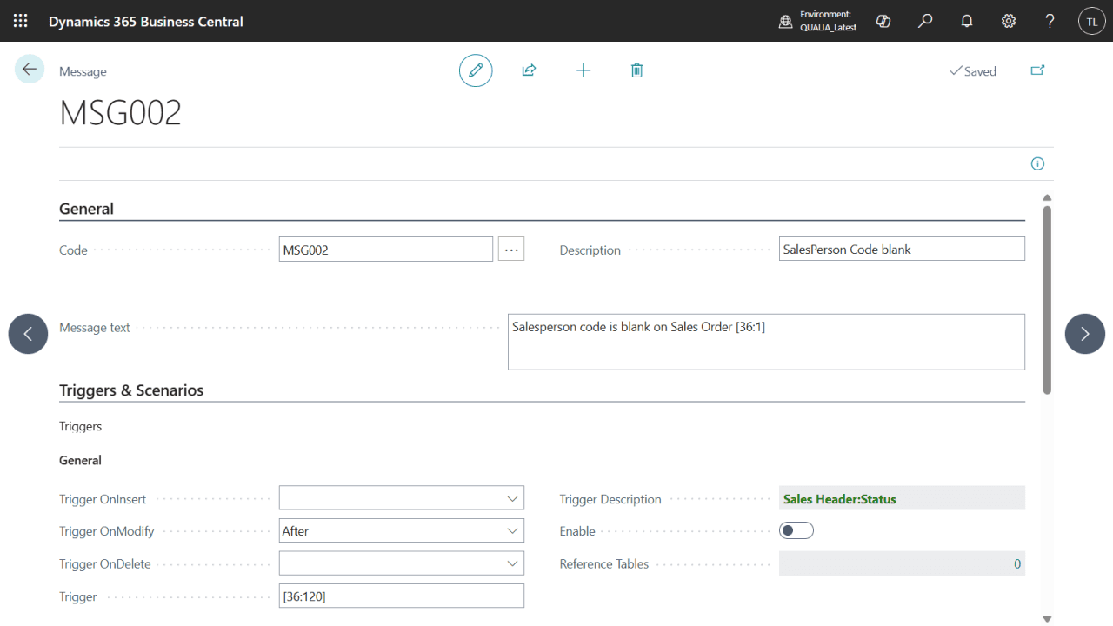The height and width of the screenshot is (626, 1113).
Task: Open the TL user account avatar
Action: coord(1092,21)
